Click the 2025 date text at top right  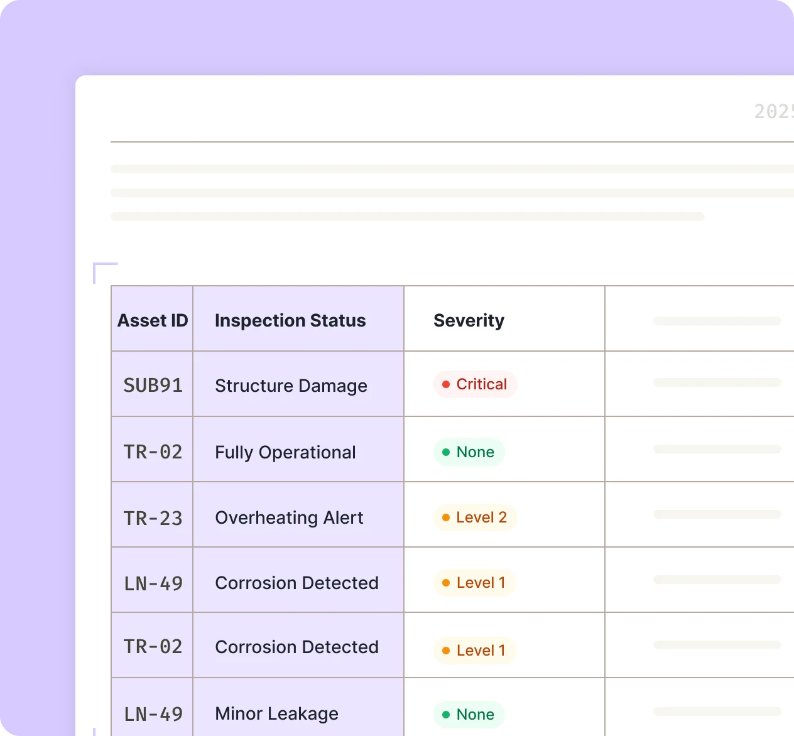click(774, 111)
